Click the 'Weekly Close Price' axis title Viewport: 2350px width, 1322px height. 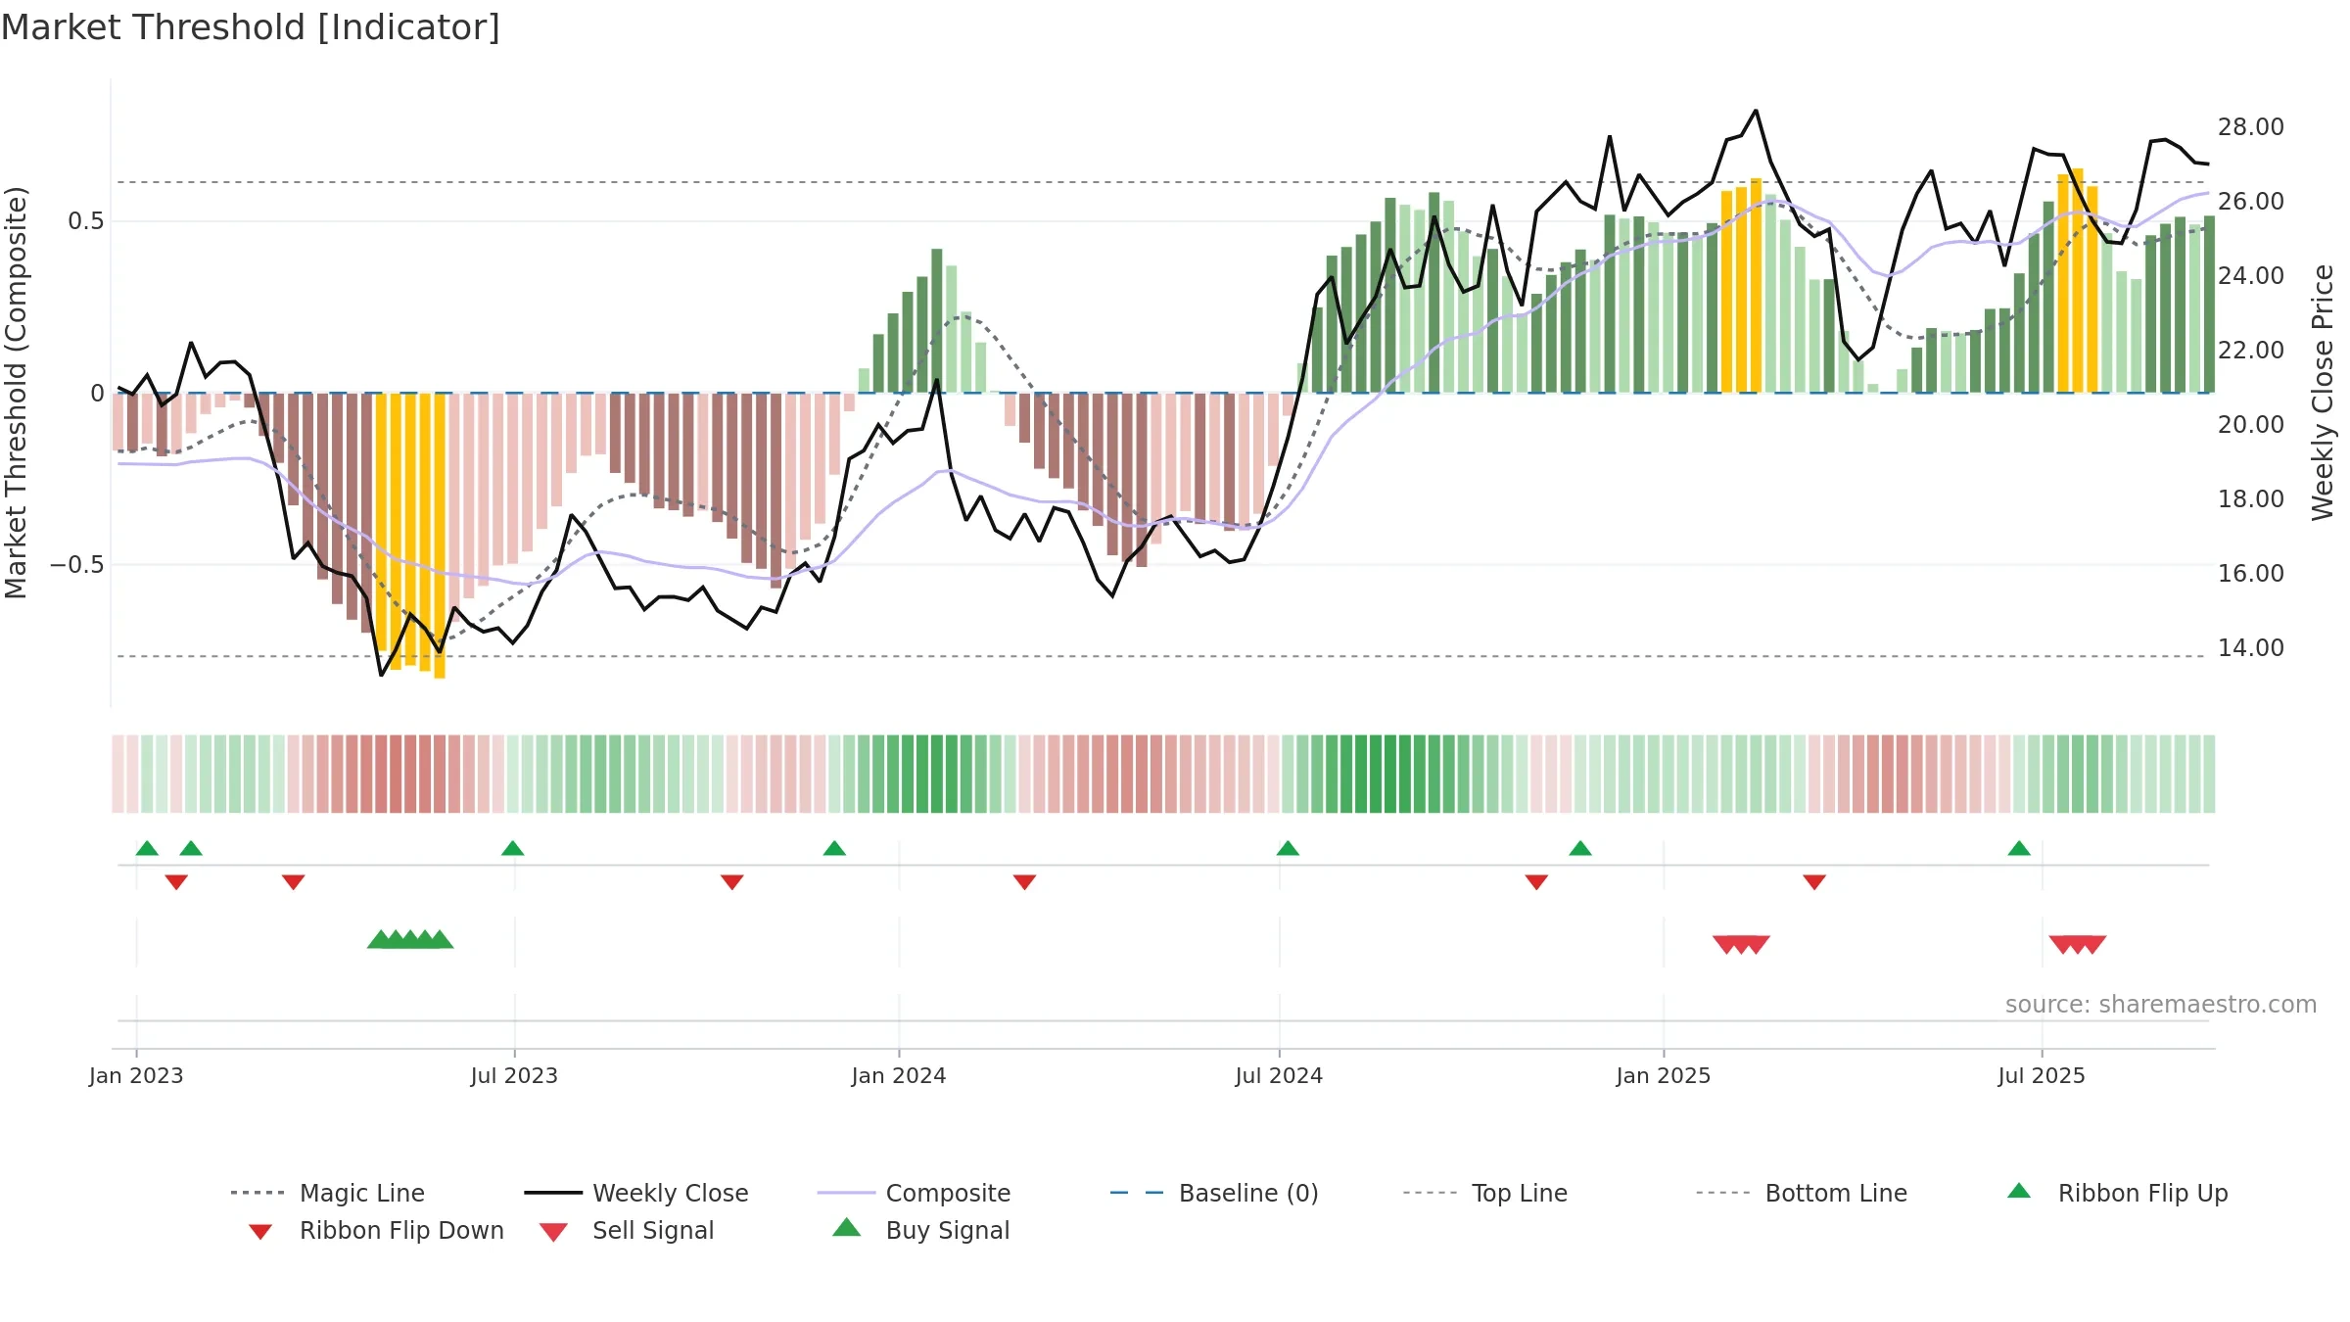pos(2323,393)
